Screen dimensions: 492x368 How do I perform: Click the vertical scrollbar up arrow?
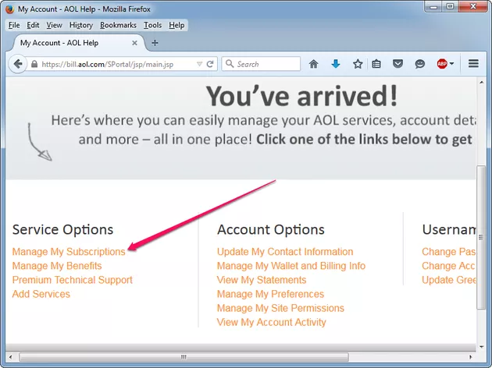click(481, 82)
